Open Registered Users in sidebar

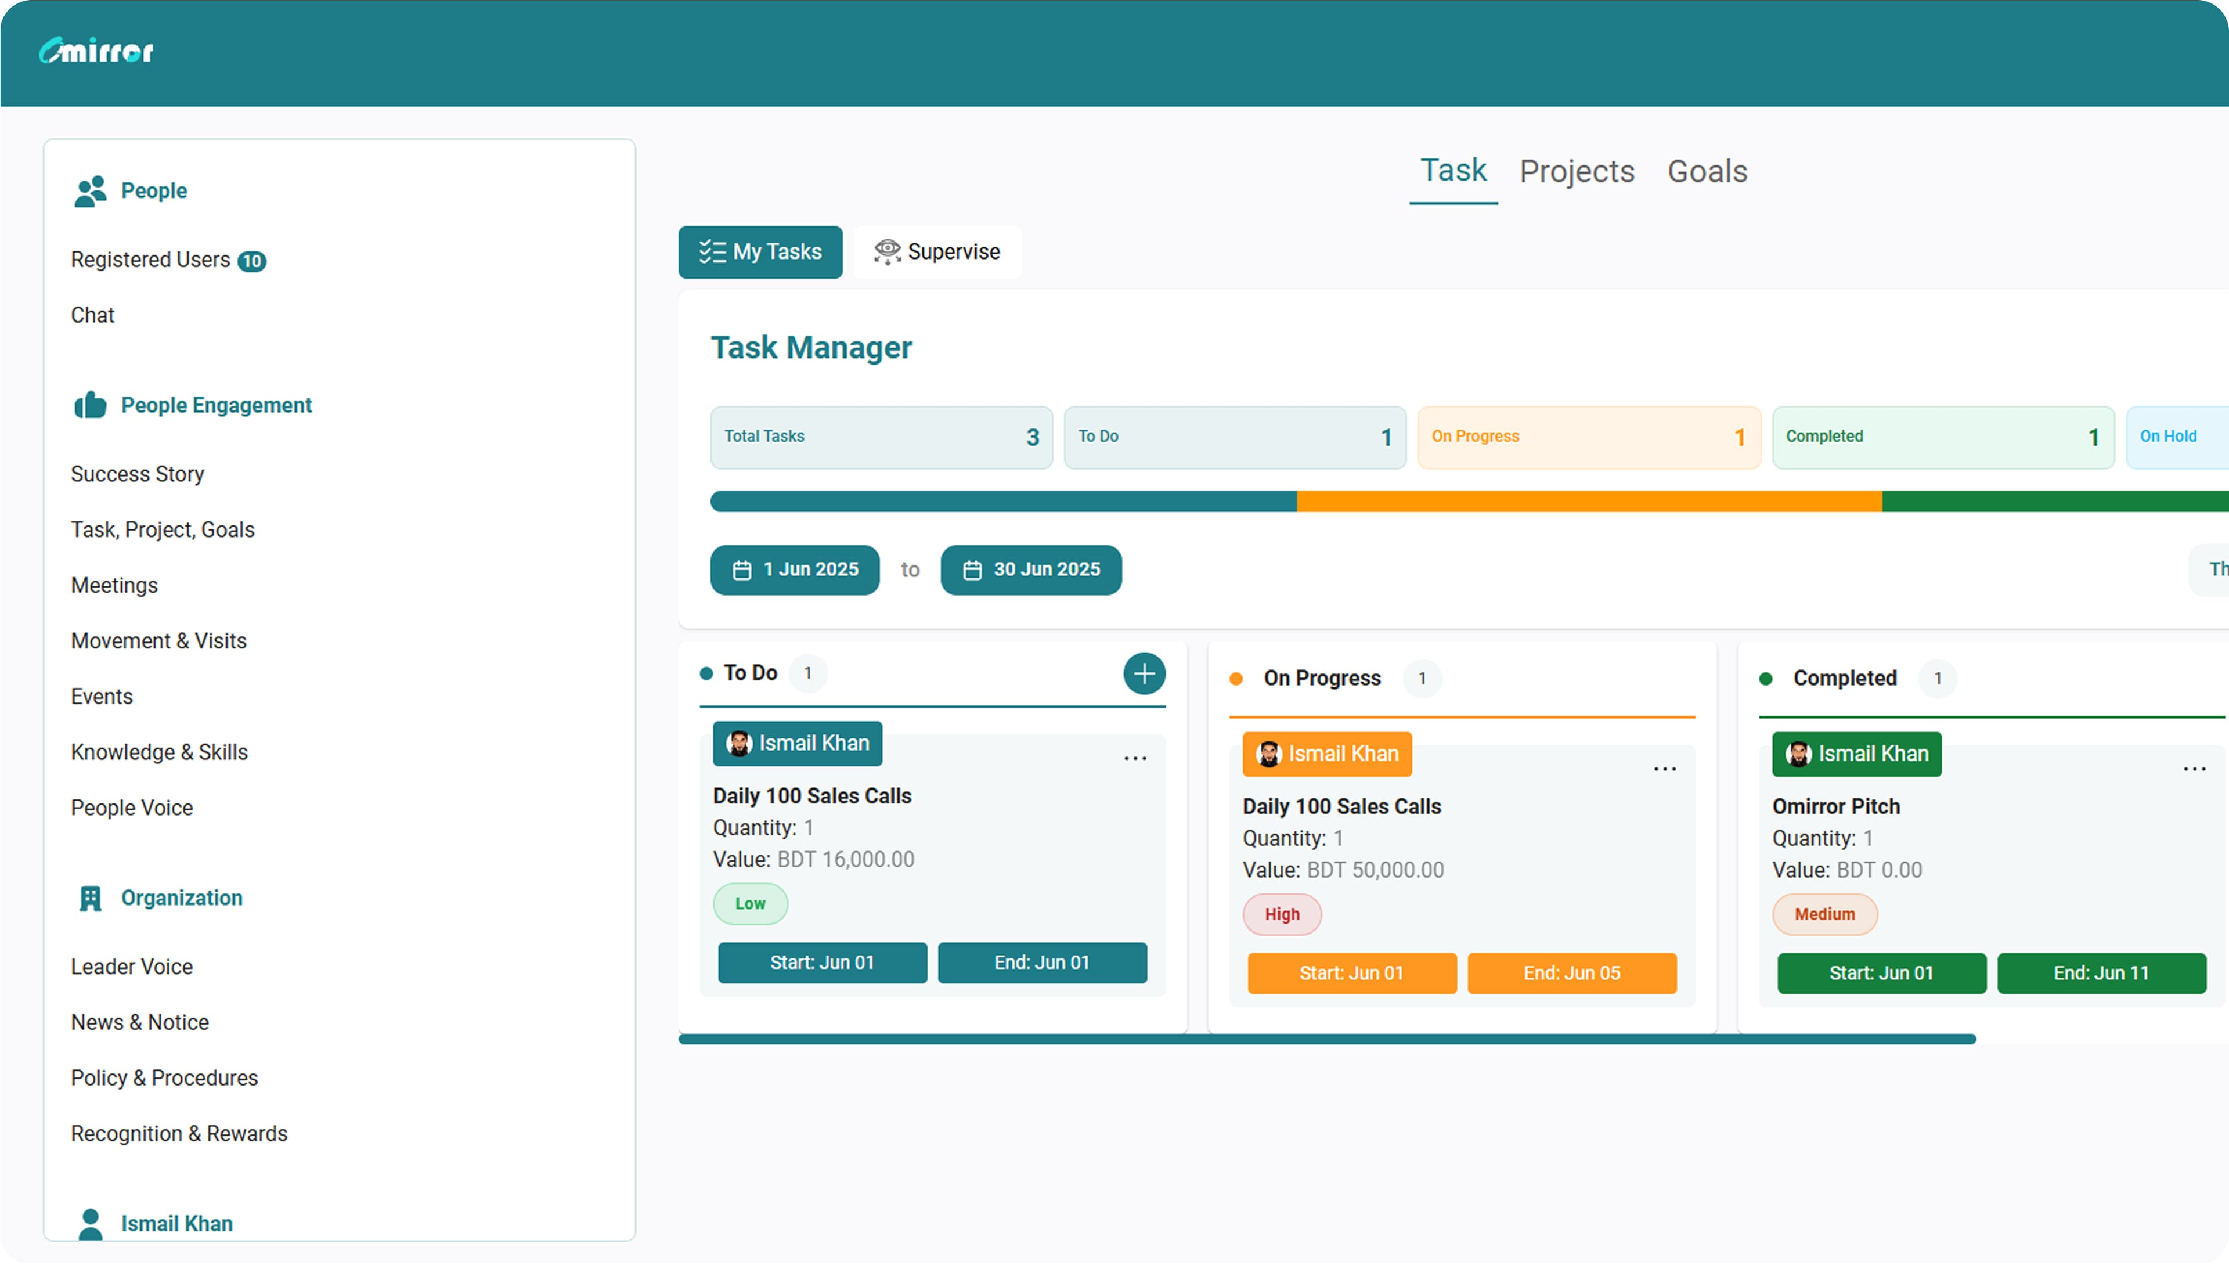pos(150,260)
